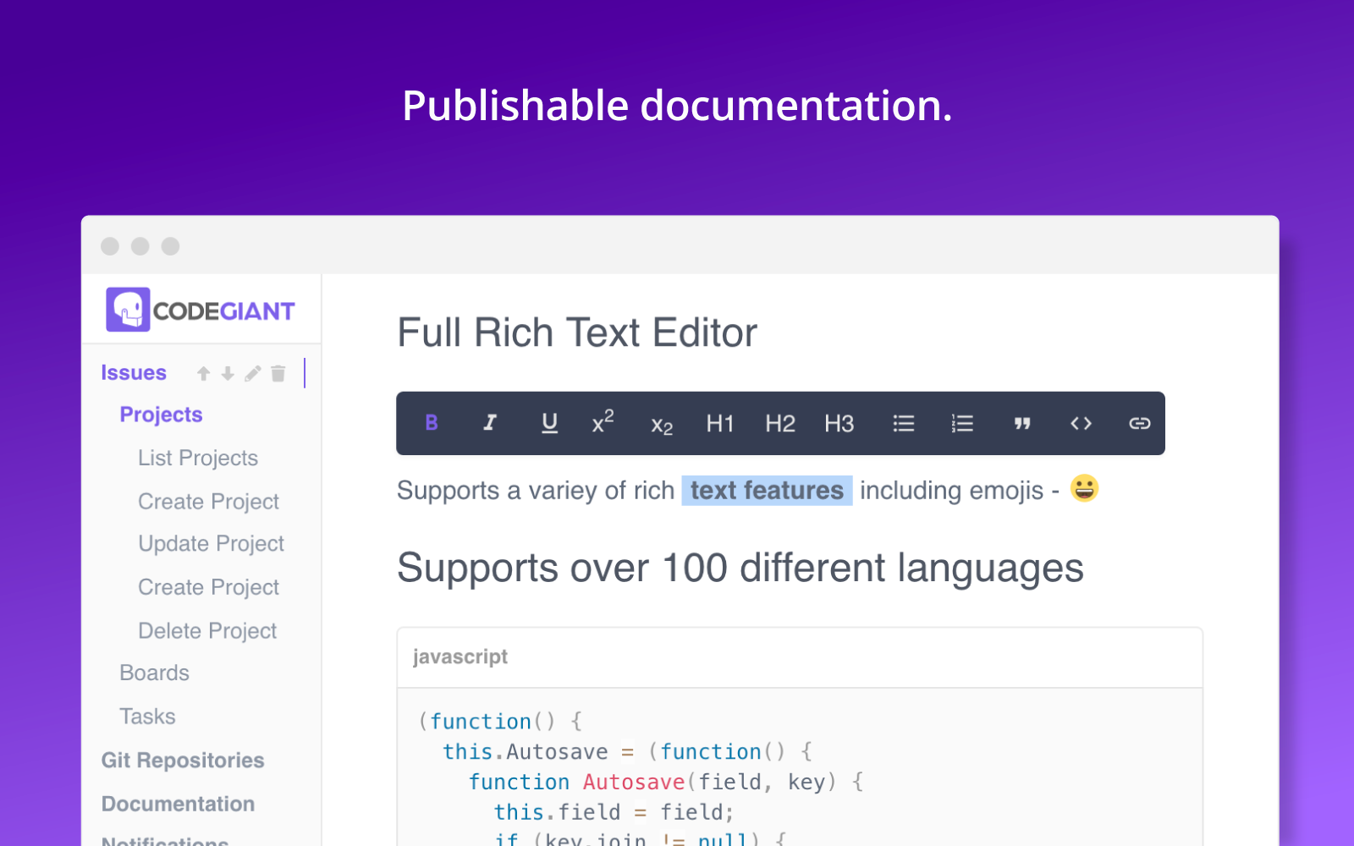The image size is (1354, 846).
Task: Apply superscript formatting
Action: [603, 421]
